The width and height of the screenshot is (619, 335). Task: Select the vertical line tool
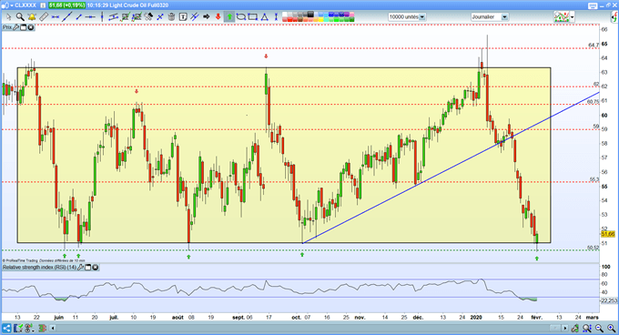pyautogui.click(x=102, y=17)
